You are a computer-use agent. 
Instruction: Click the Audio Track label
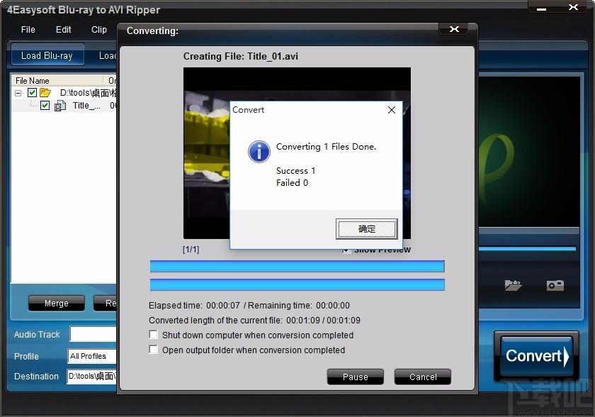(x=37, y=335)
